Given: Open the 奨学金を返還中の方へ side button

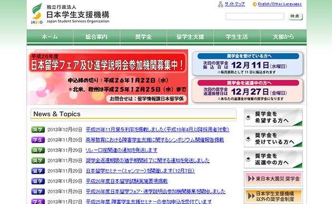Looking at the screenshot, I should click(273, 159).
